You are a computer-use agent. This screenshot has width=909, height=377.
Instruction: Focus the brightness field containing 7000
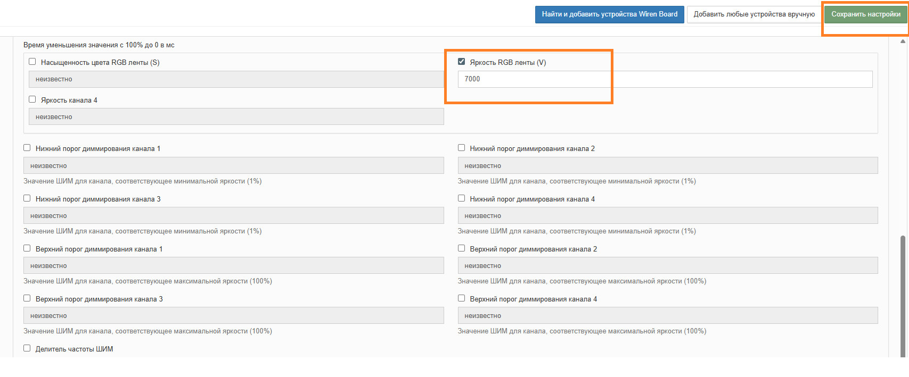point(665,79)
